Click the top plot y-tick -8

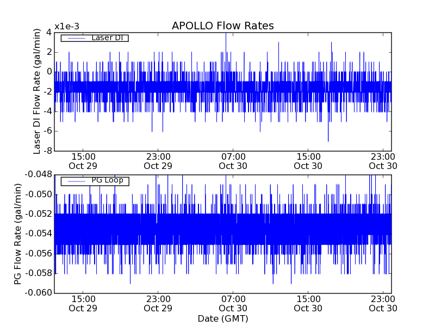pos(48,151)
